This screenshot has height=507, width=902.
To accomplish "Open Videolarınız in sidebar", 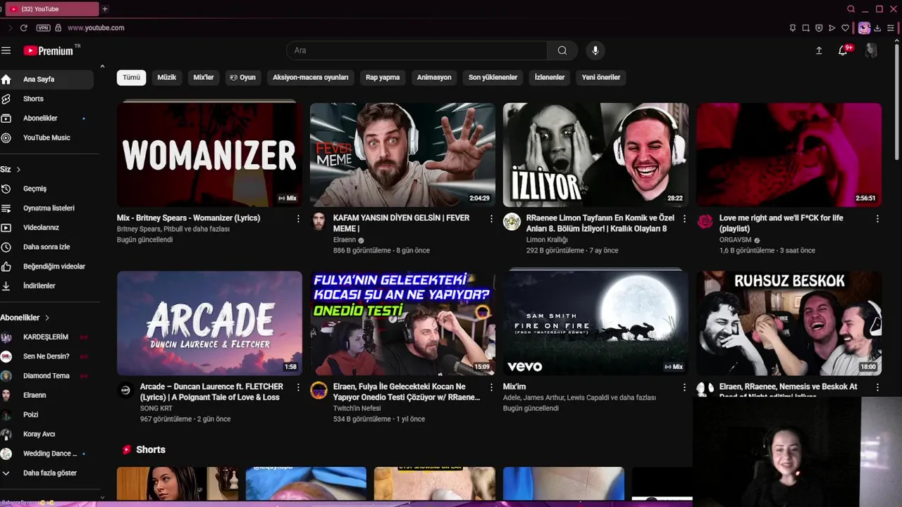I will (47, 227).
